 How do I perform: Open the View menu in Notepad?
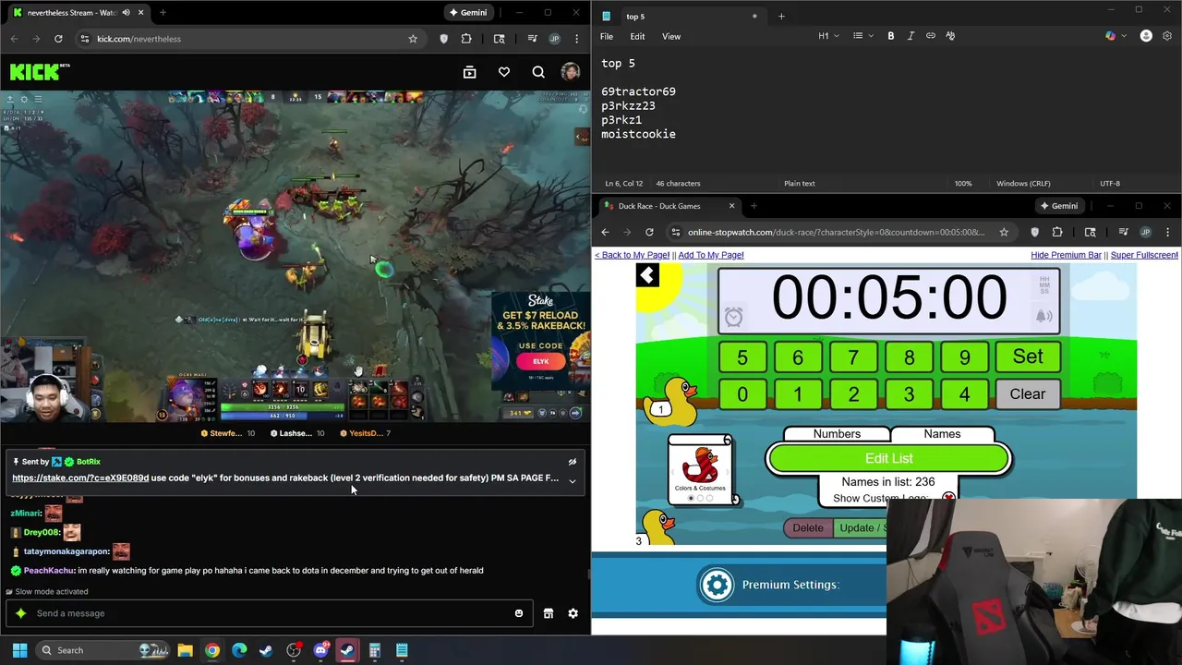pos(671,36)
